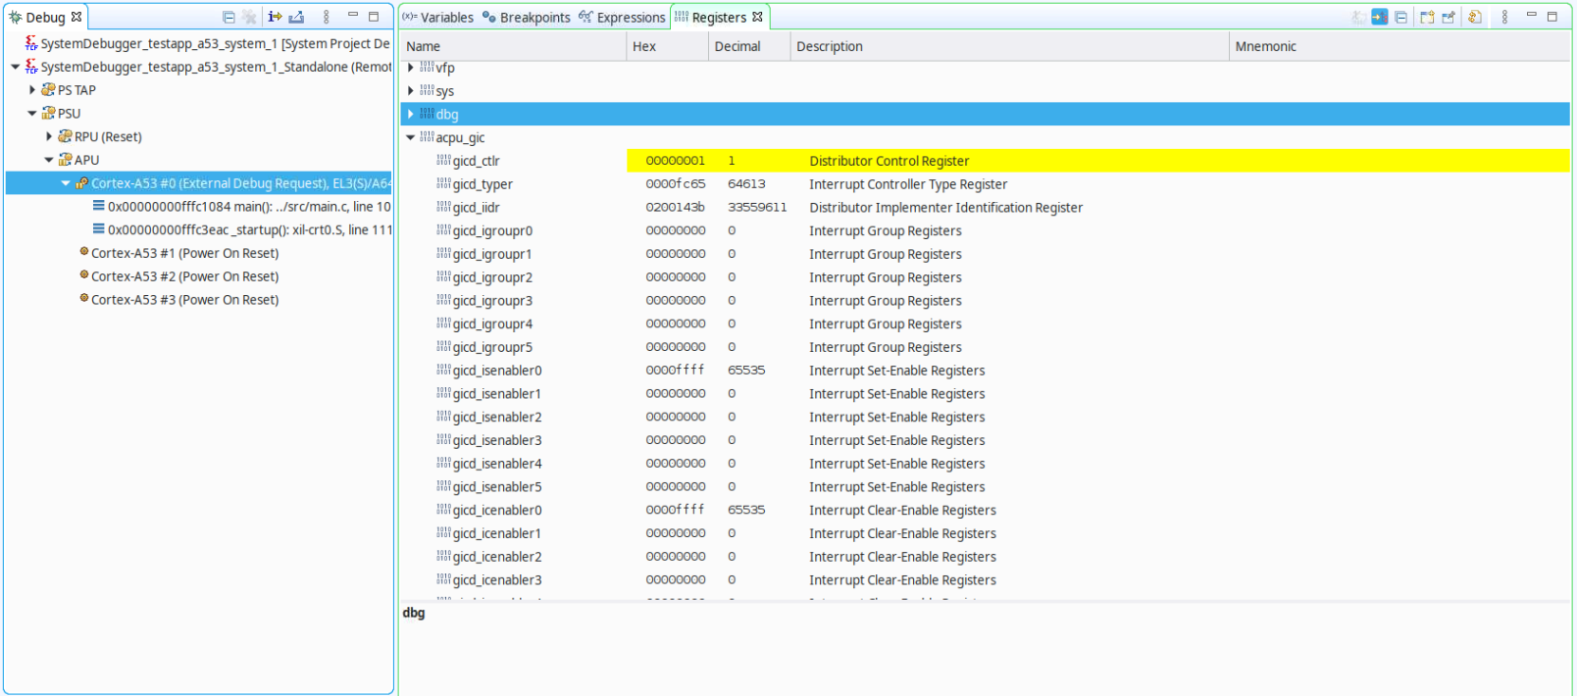Collapse all registers in Registers toolbar

[x=1401, y=17]
